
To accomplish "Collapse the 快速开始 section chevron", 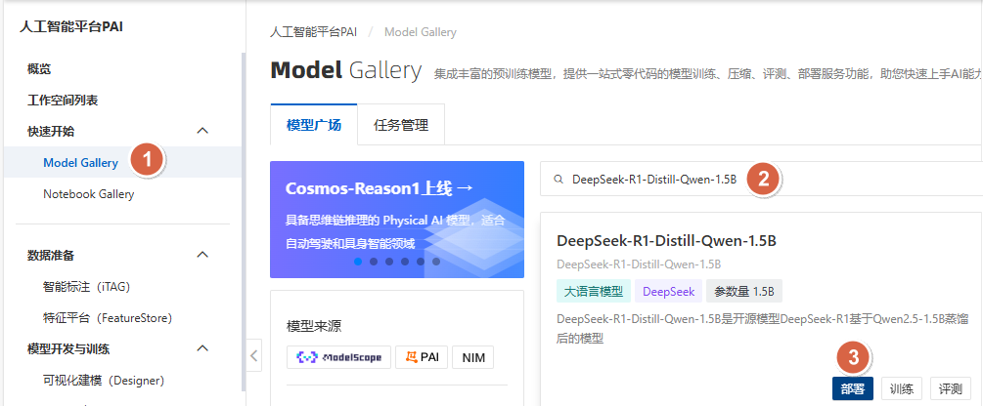I will [x=201, y=131].
